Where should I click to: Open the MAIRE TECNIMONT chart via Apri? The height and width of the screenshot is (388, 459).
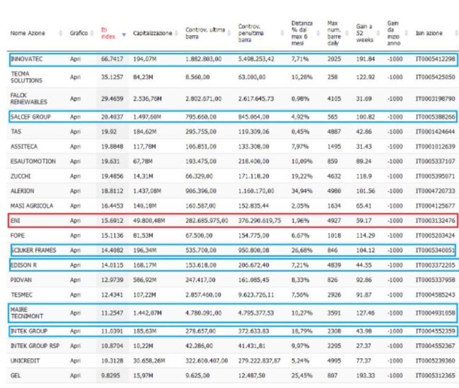[75, 313]
